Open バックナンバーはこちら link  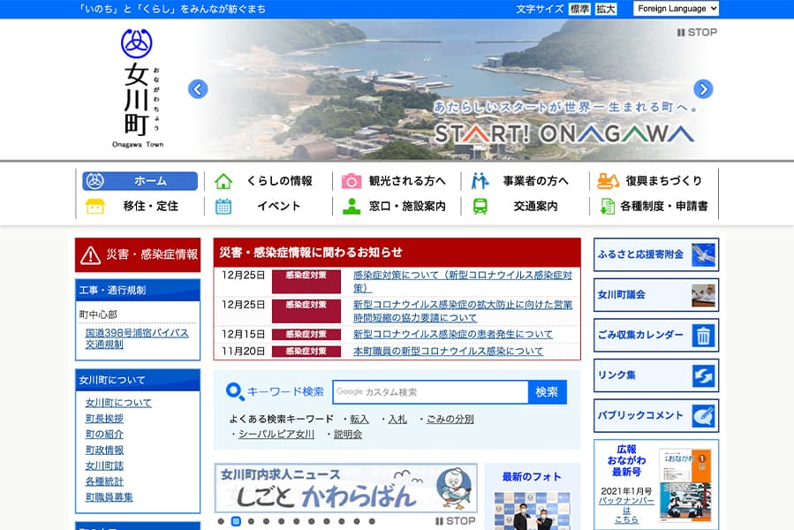(x=626, y=511)
